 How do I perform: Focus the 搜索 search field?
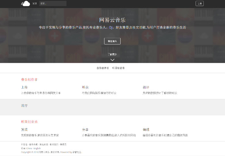click(x=53, y=3)
